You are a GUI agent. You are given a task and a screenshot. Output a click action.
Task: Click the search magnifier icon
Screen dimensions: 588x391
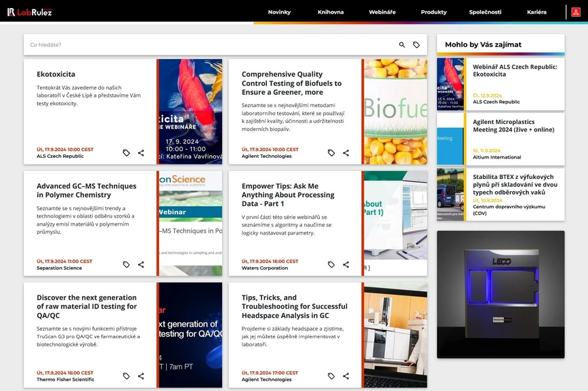tap(402, 45)
